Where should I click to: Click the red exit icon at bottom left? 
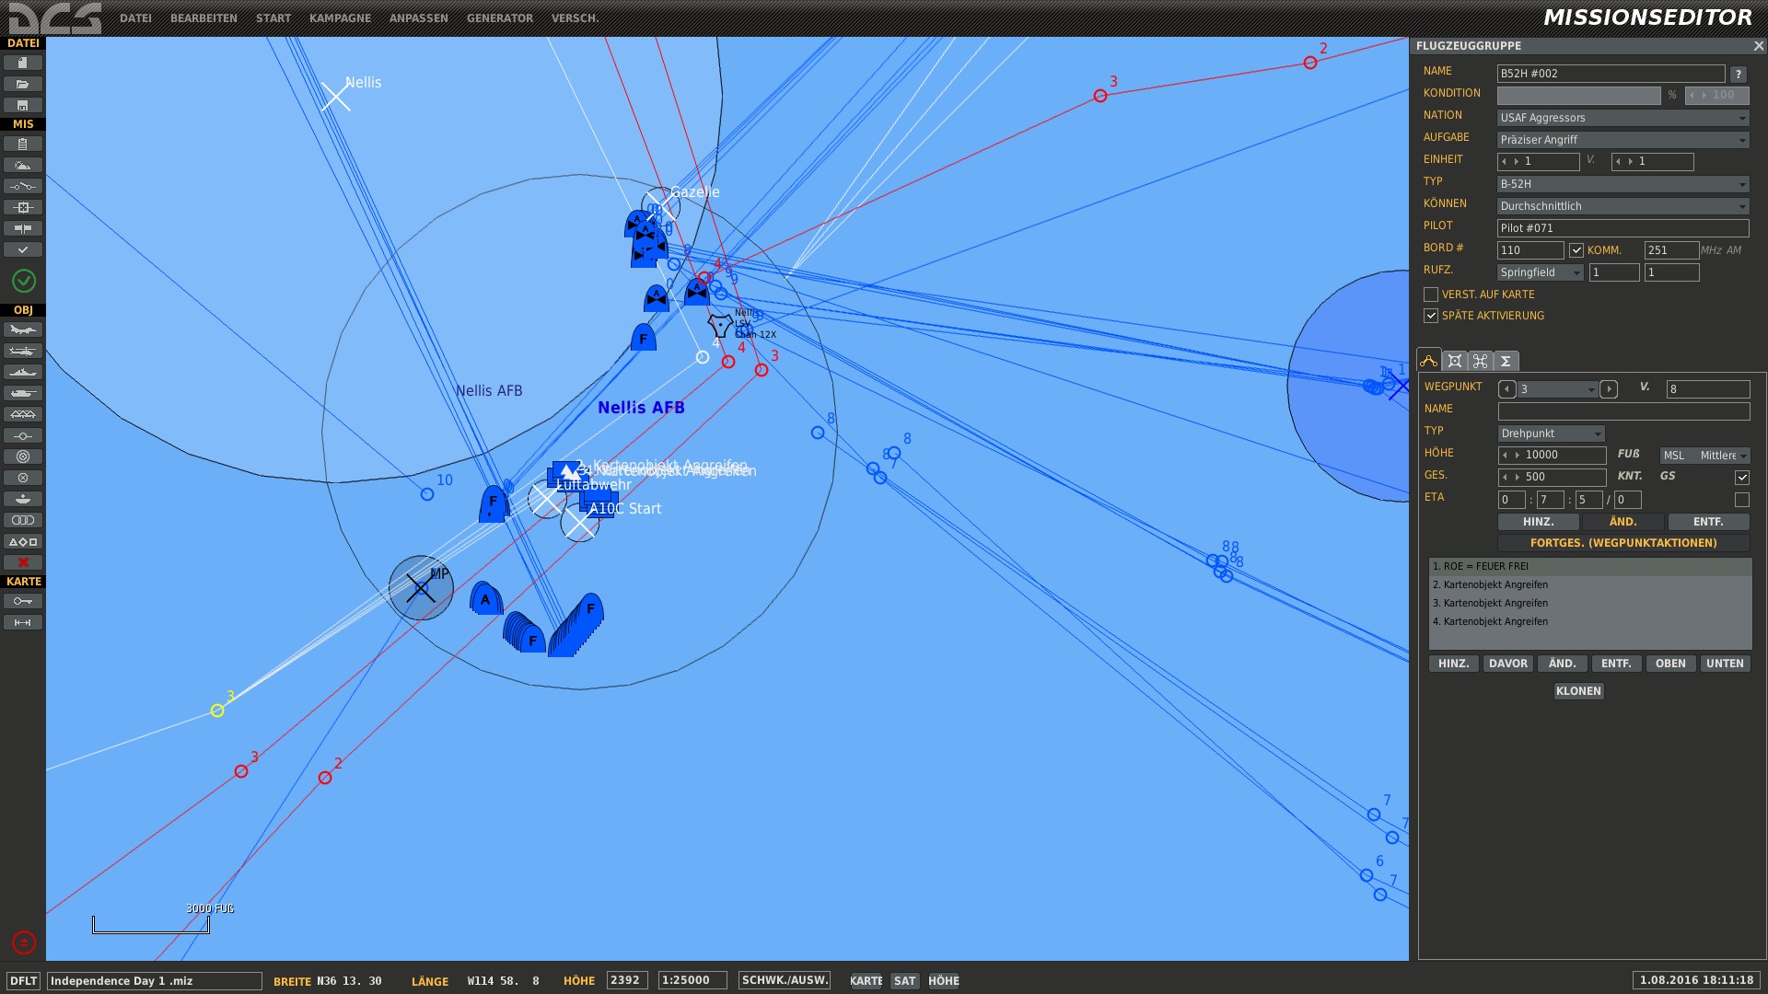(x=24, y=942)
